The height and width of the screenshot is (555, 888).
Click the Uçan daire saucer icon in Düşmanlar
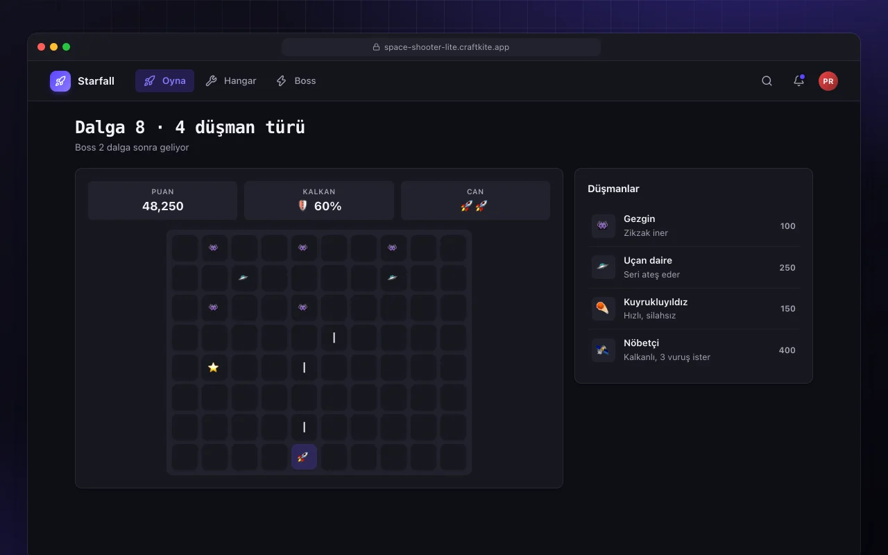(603, 267)
